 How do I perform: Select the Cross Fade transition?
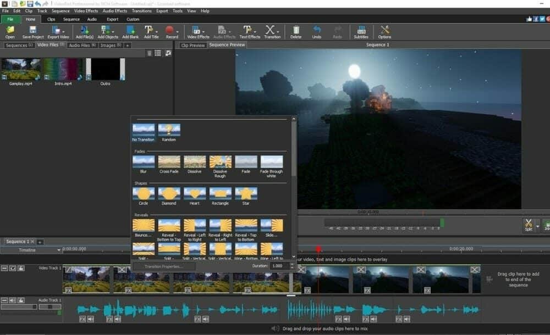tap(169, 164)
